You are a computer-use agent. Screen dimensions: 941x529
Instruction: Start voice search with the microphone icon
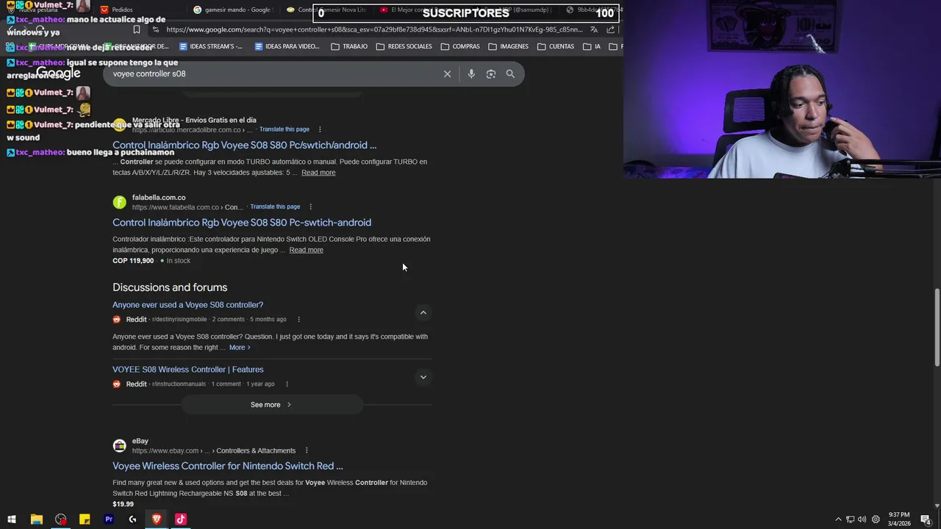(471, 73)
